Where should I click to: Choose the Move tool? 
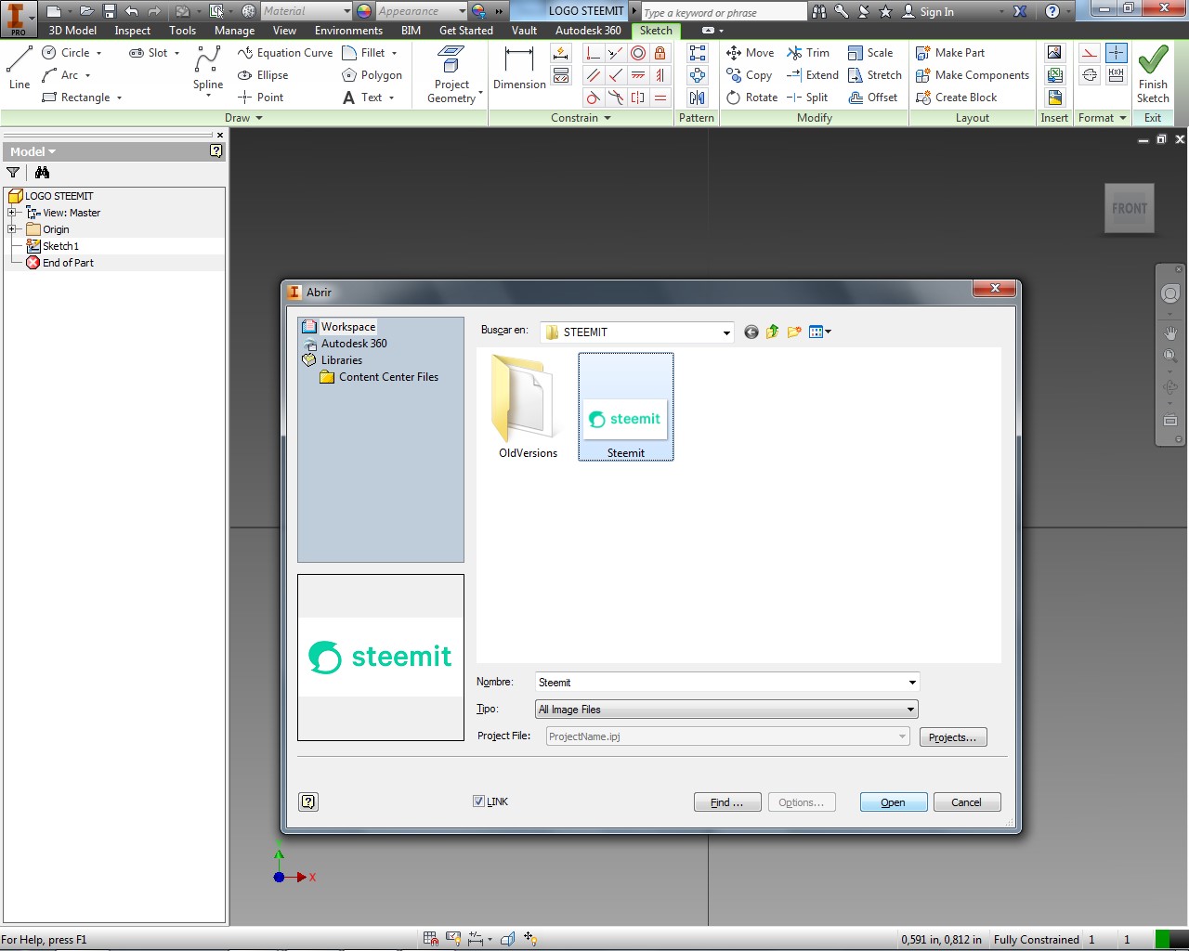click(750, 53)
